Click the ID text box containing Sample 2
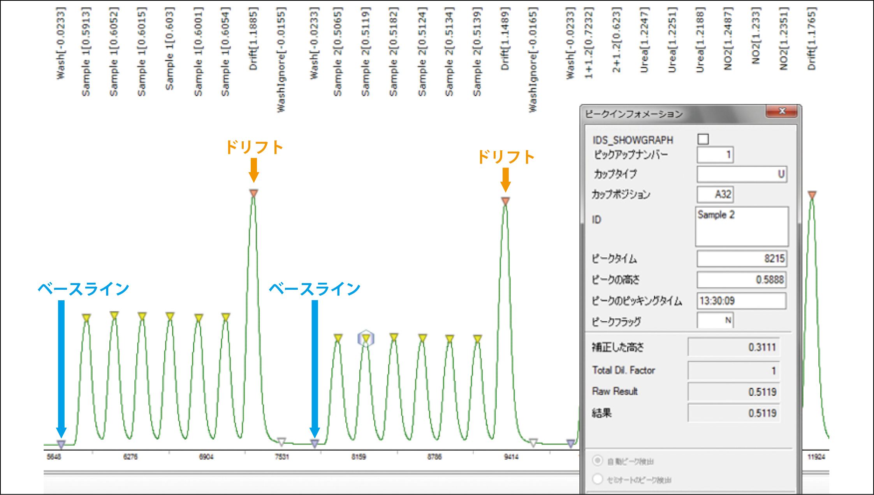Image resolution: width=874 pixels, height=495 pixels. coord(742,227)
